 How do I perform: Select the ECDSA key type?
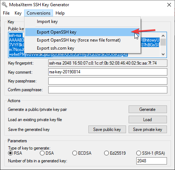point(82,153)
